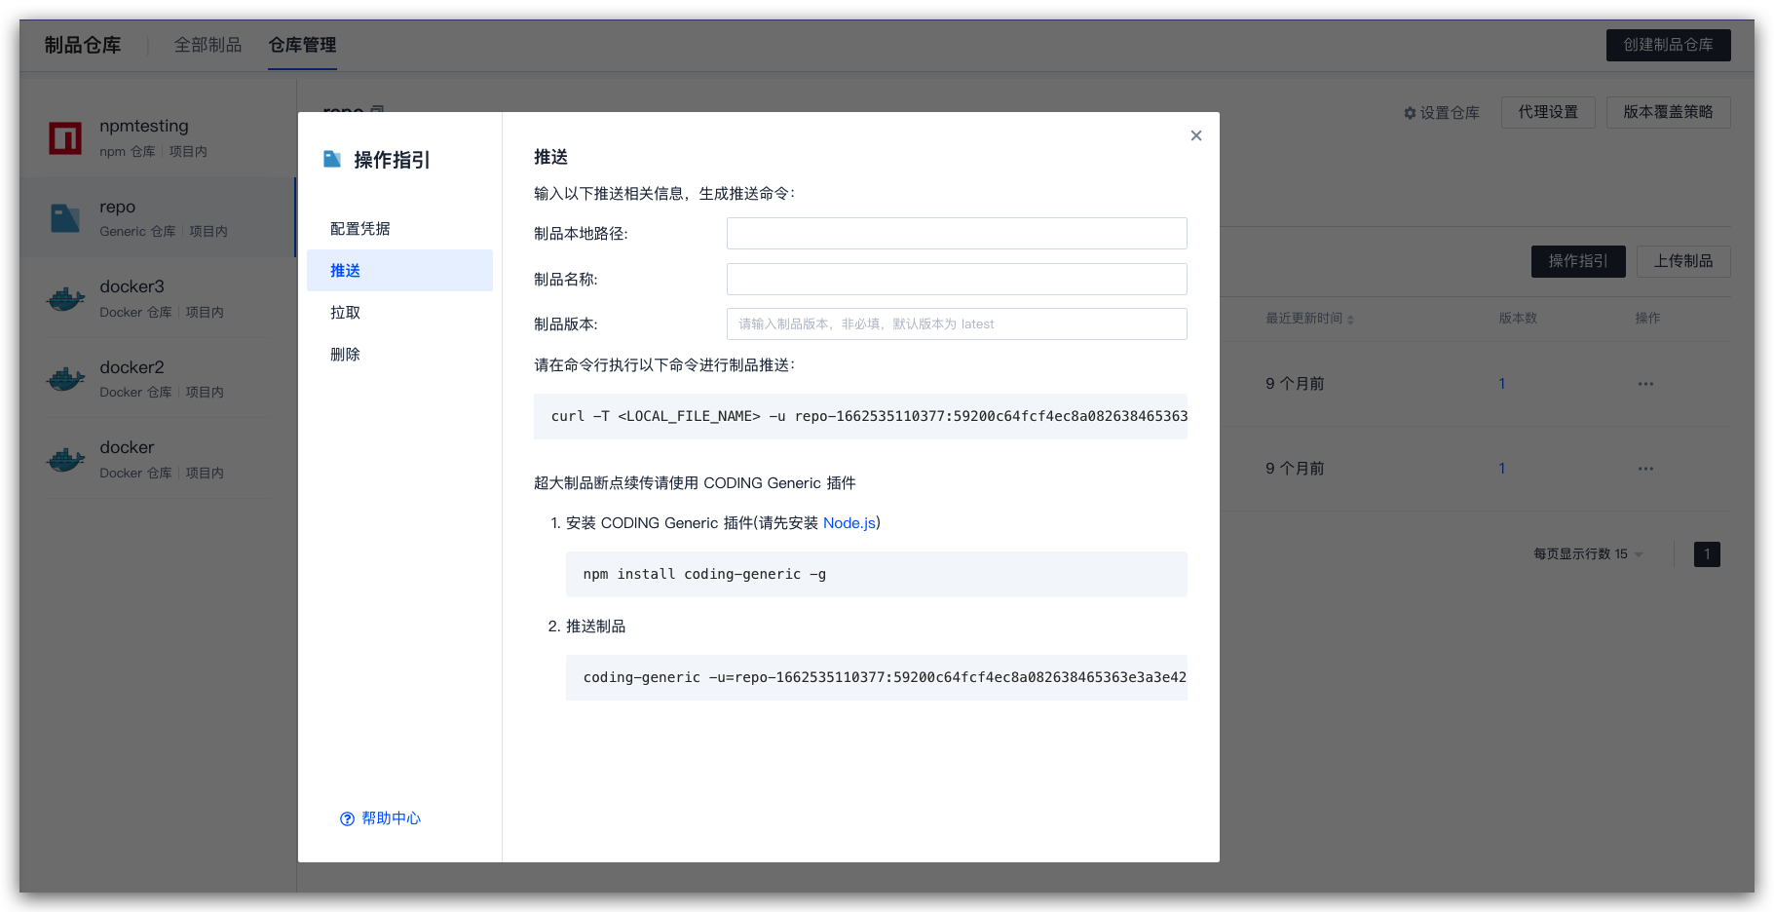Focus the 制品版本 input field
Image resolution: width=1774 pixels, height=912 pixels.
pos(957,323)
